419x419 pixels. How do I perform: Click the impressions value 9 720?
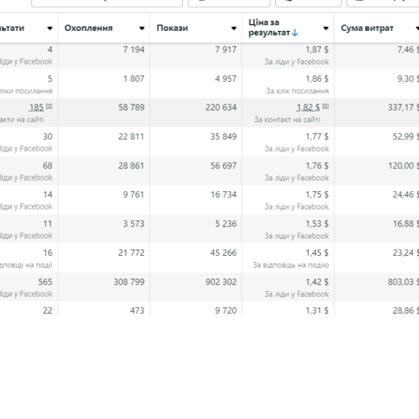click(x=226, y=310)
